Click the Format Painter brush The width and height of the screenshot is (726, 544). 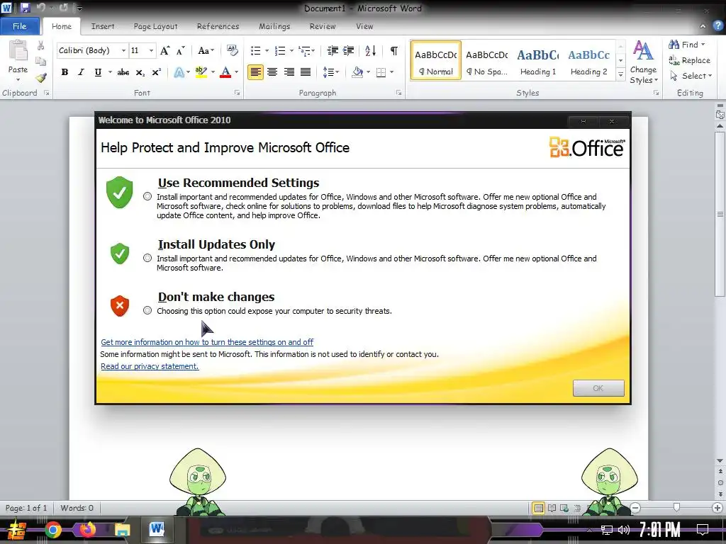[41, 78]
